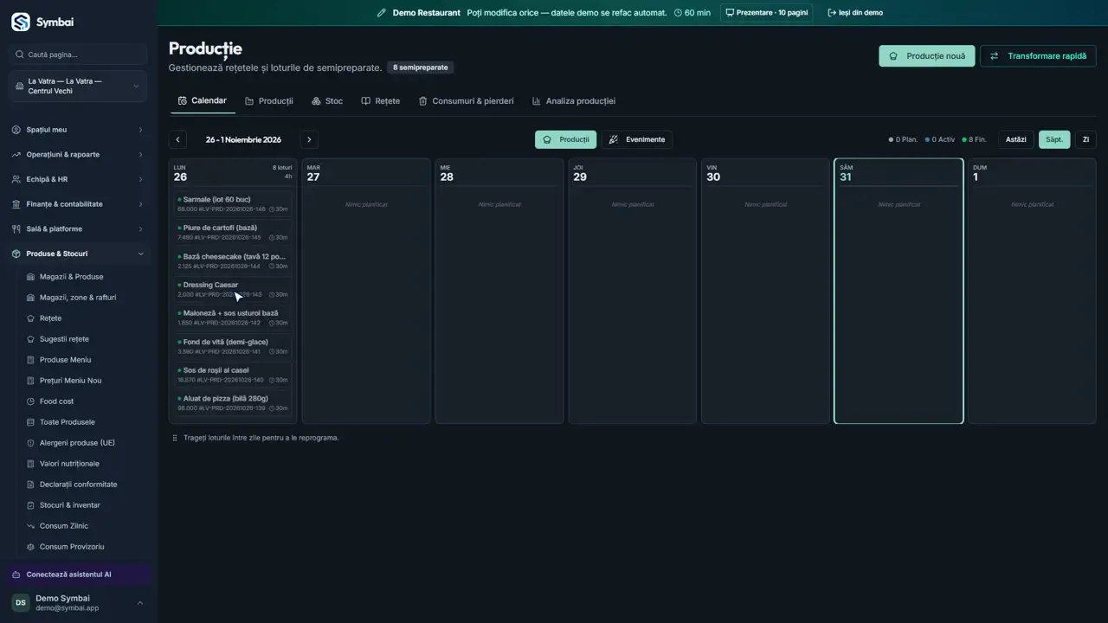Click the Operațiuni & rapoarte chart icon
This screenshot has height=623, width=1108.
coord(16,155)
